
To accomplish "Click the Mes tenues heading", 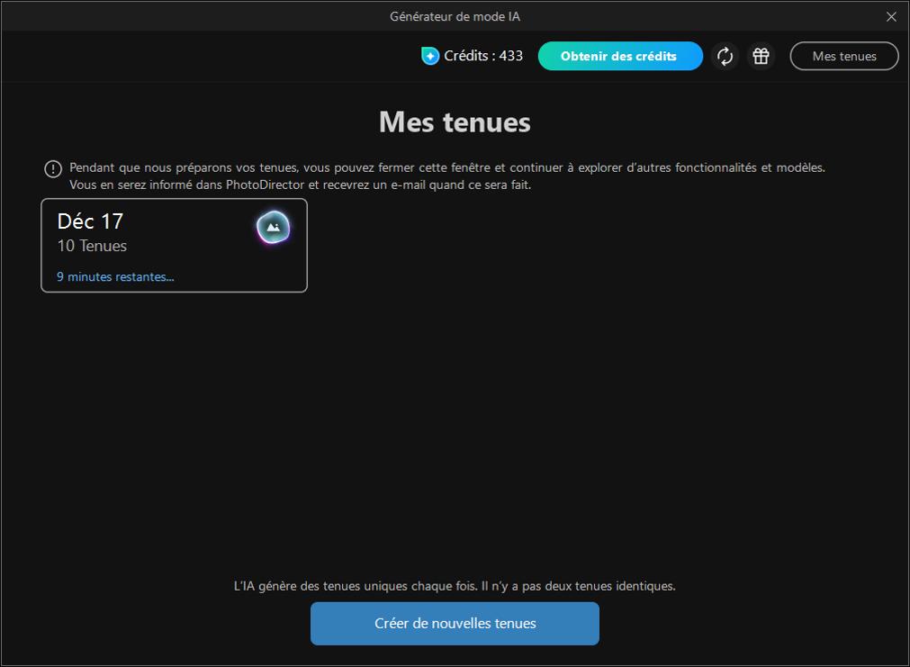I will (455, 122).
